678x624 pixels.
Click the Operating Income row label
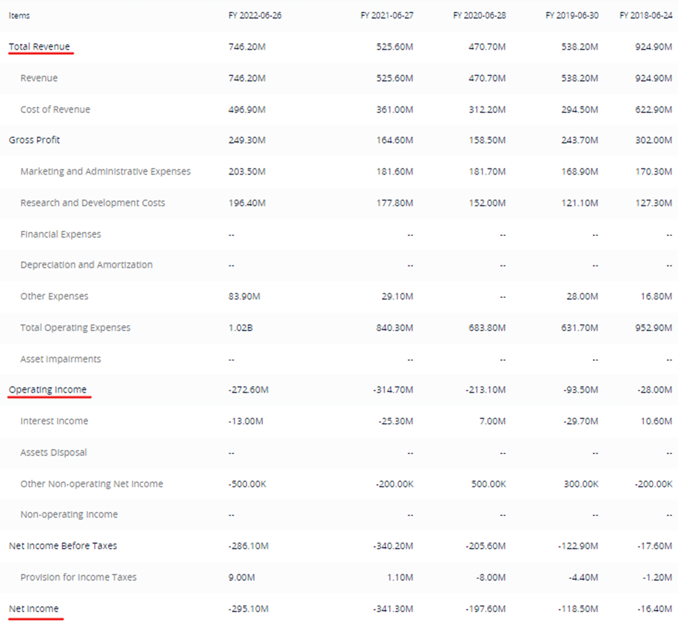point(47,390)
